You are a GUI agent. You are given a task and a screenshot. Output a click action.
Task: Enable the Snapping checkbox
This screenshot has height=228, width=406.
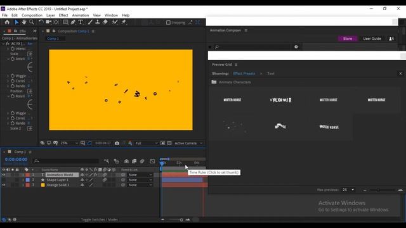[168, 23]
